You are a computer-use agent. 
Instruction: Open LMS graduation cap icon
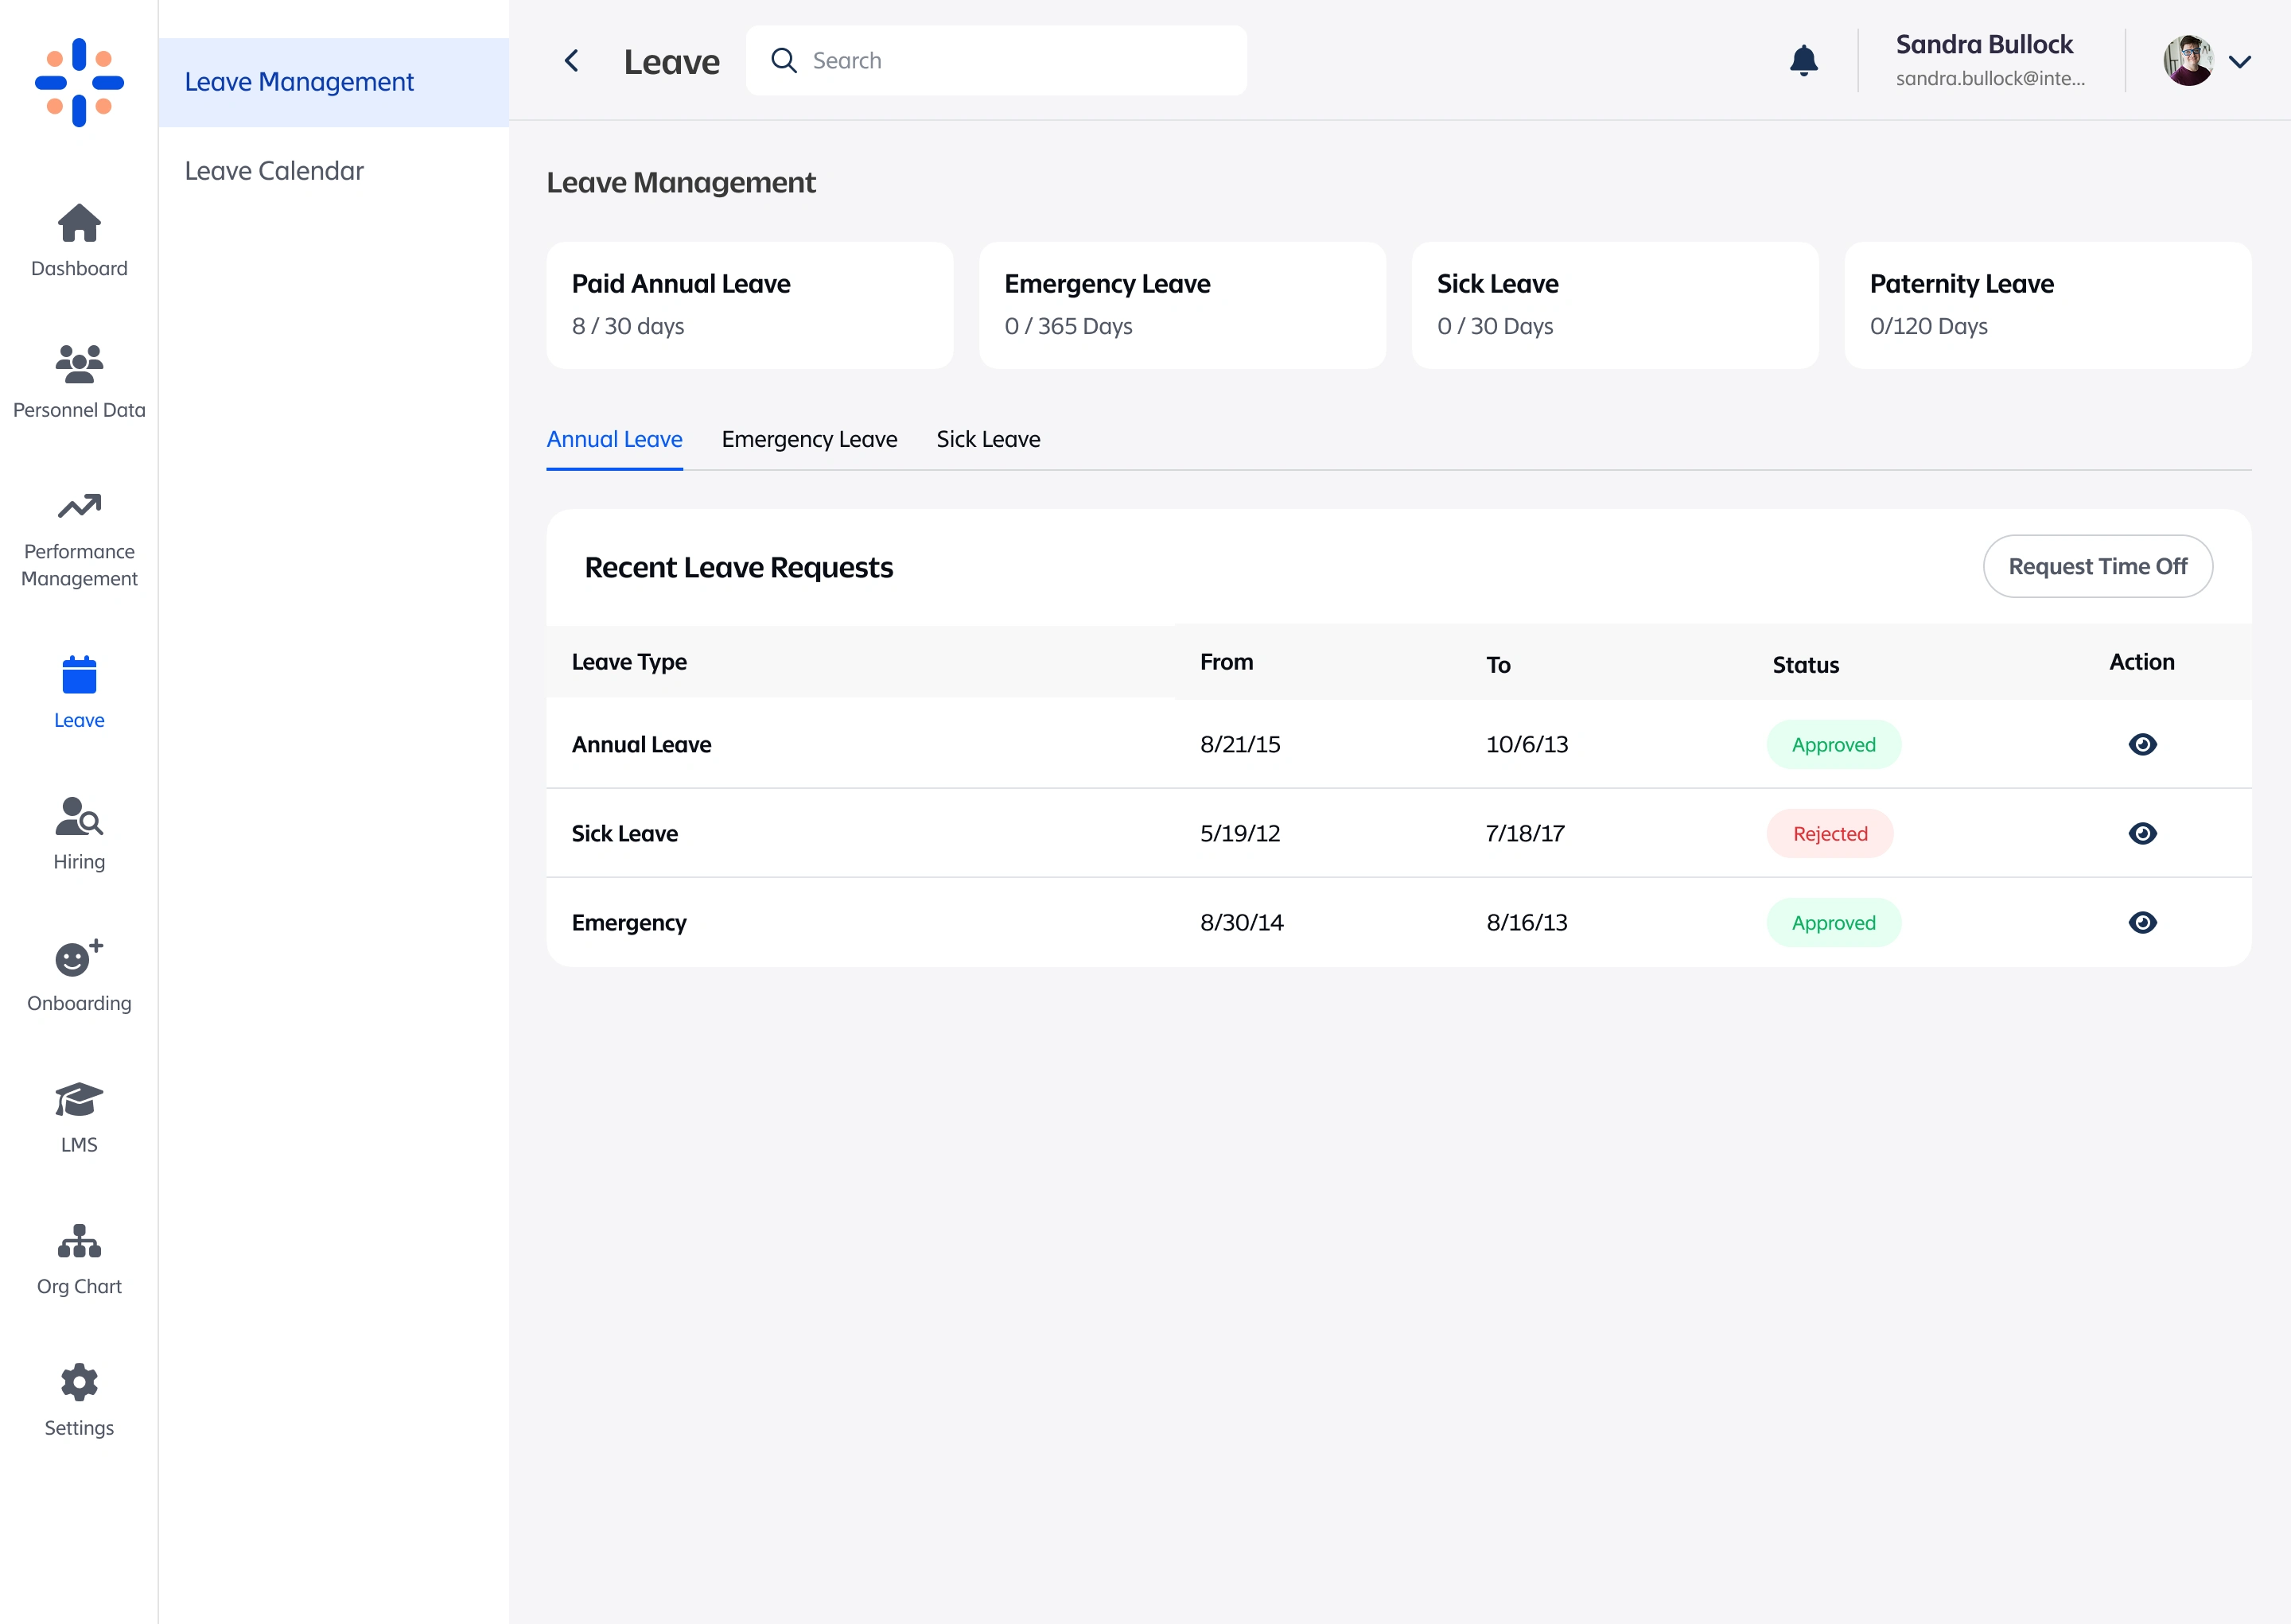79,1100
